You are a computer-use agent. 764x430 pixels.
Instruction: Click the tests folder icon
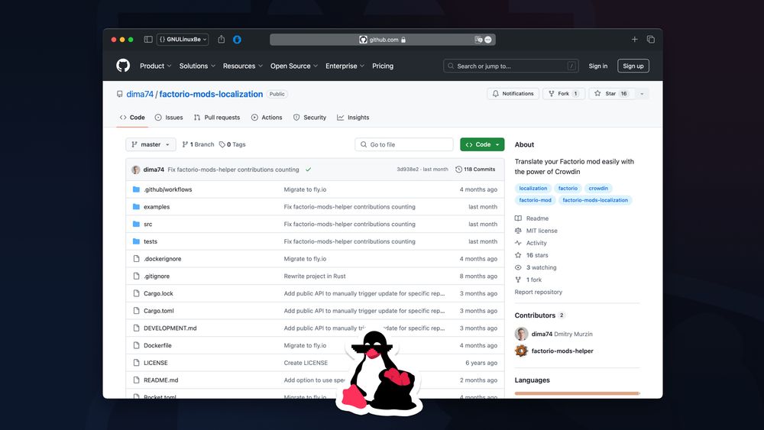tap(137, 241)
